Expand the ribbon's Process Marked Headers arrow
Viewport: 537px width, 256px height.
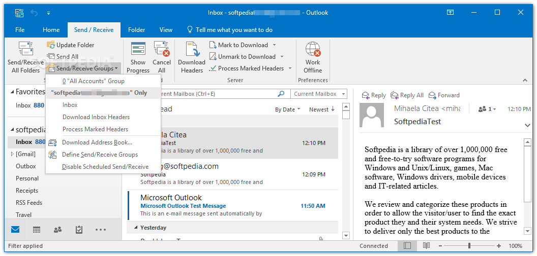click(290, 68)
